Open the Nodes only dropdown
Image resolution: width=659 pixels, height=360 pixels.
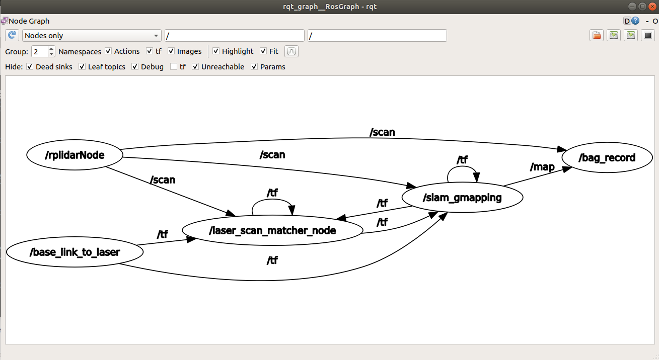(x=92, y=36)
